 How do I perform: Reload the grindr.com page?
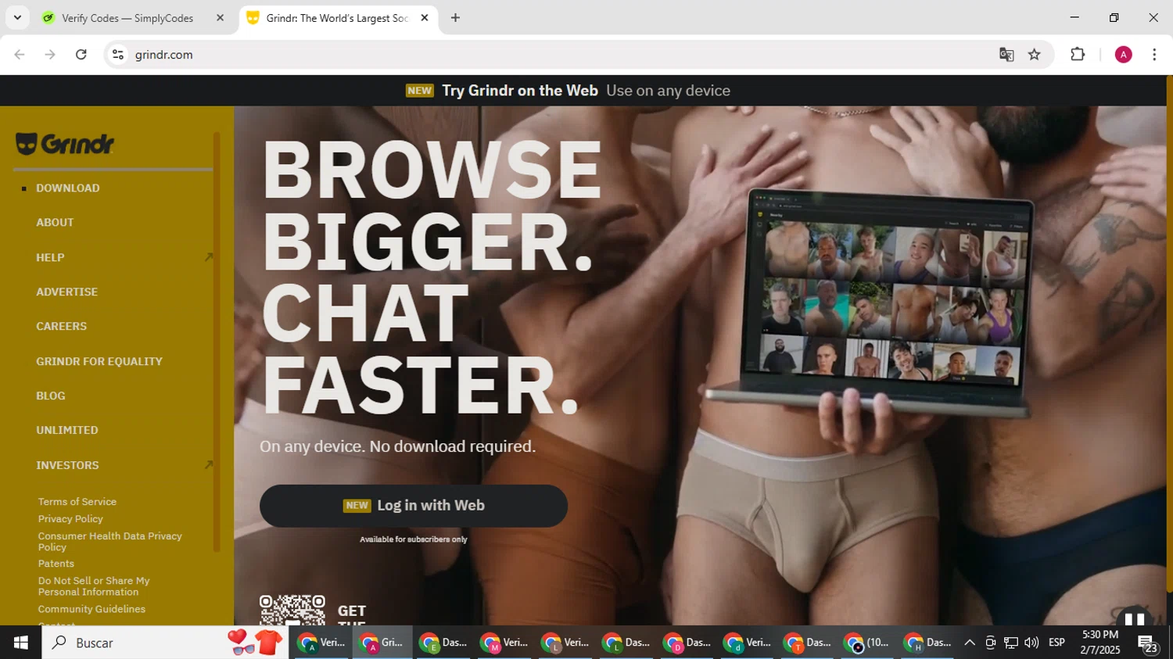81,55
